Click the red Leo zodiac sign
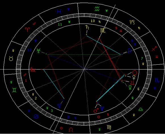 [x=71, y=130]
